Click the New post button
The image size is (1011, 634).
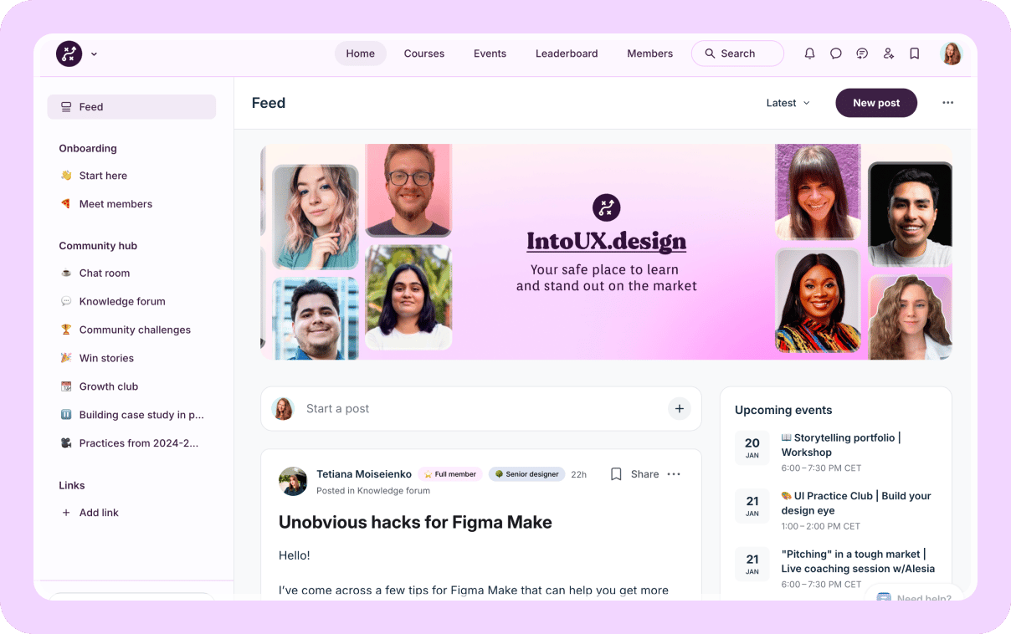tap(875, 103)
